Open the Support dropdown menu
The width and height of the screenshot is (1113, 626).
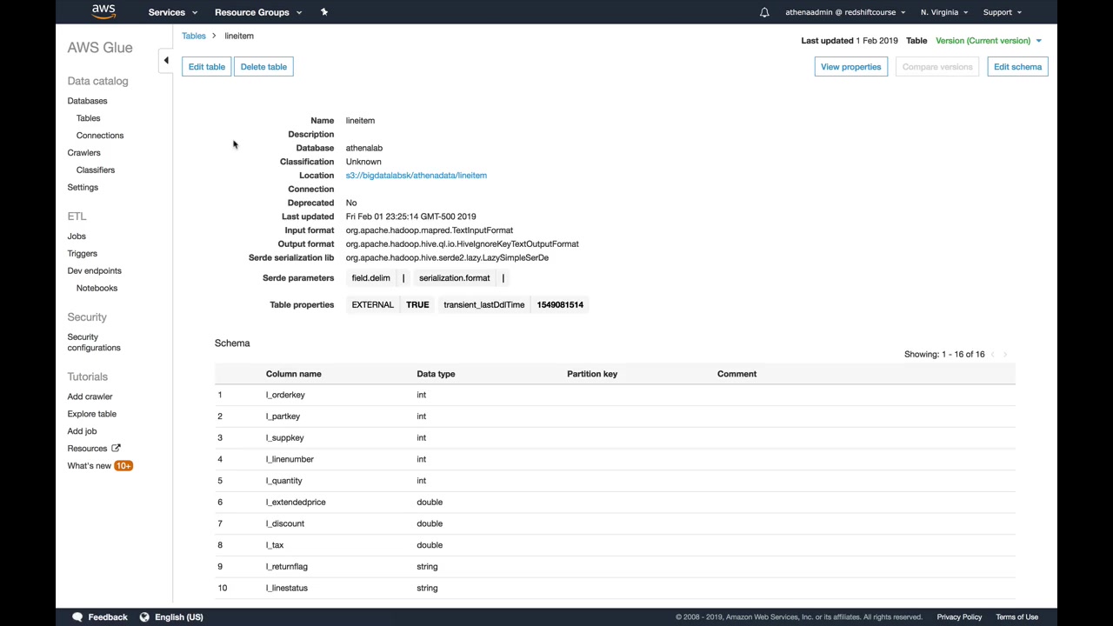[1003, 12]
